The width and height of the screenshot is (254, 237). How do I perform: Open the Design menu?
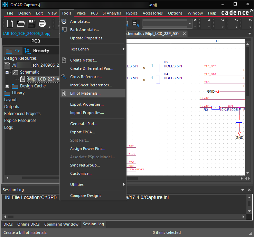tap(25, 13)
